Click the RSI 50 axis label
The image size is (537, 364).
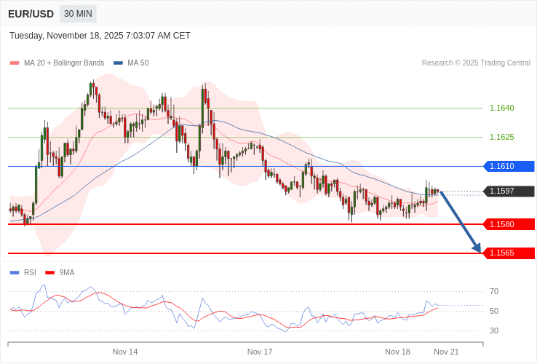pyautogui.click(x=494, y=311)
